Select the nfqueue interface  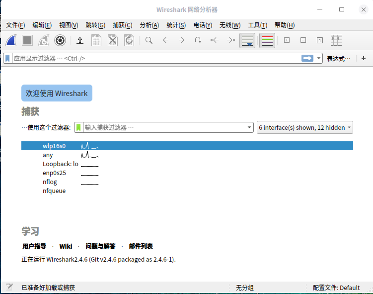[x=187, y=191]
